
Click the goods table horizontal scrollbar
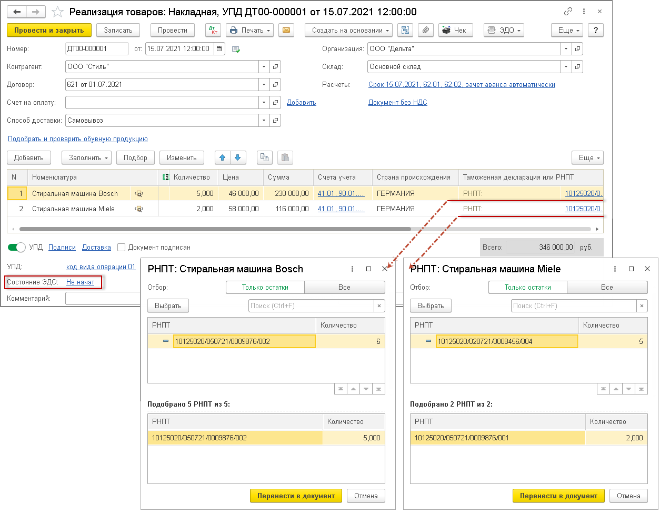(215, 229)
